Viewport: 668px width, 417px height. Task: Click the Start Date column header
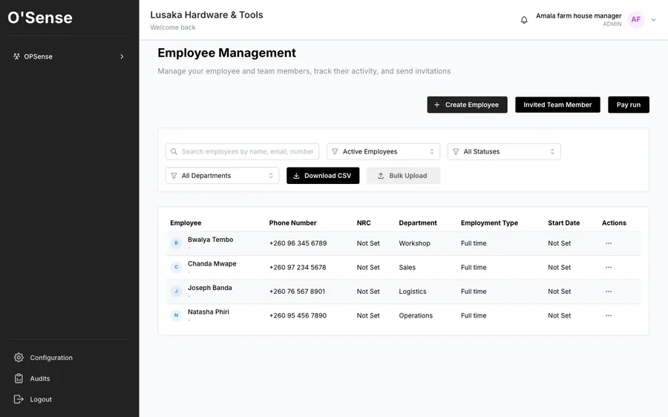click(563, 223)
